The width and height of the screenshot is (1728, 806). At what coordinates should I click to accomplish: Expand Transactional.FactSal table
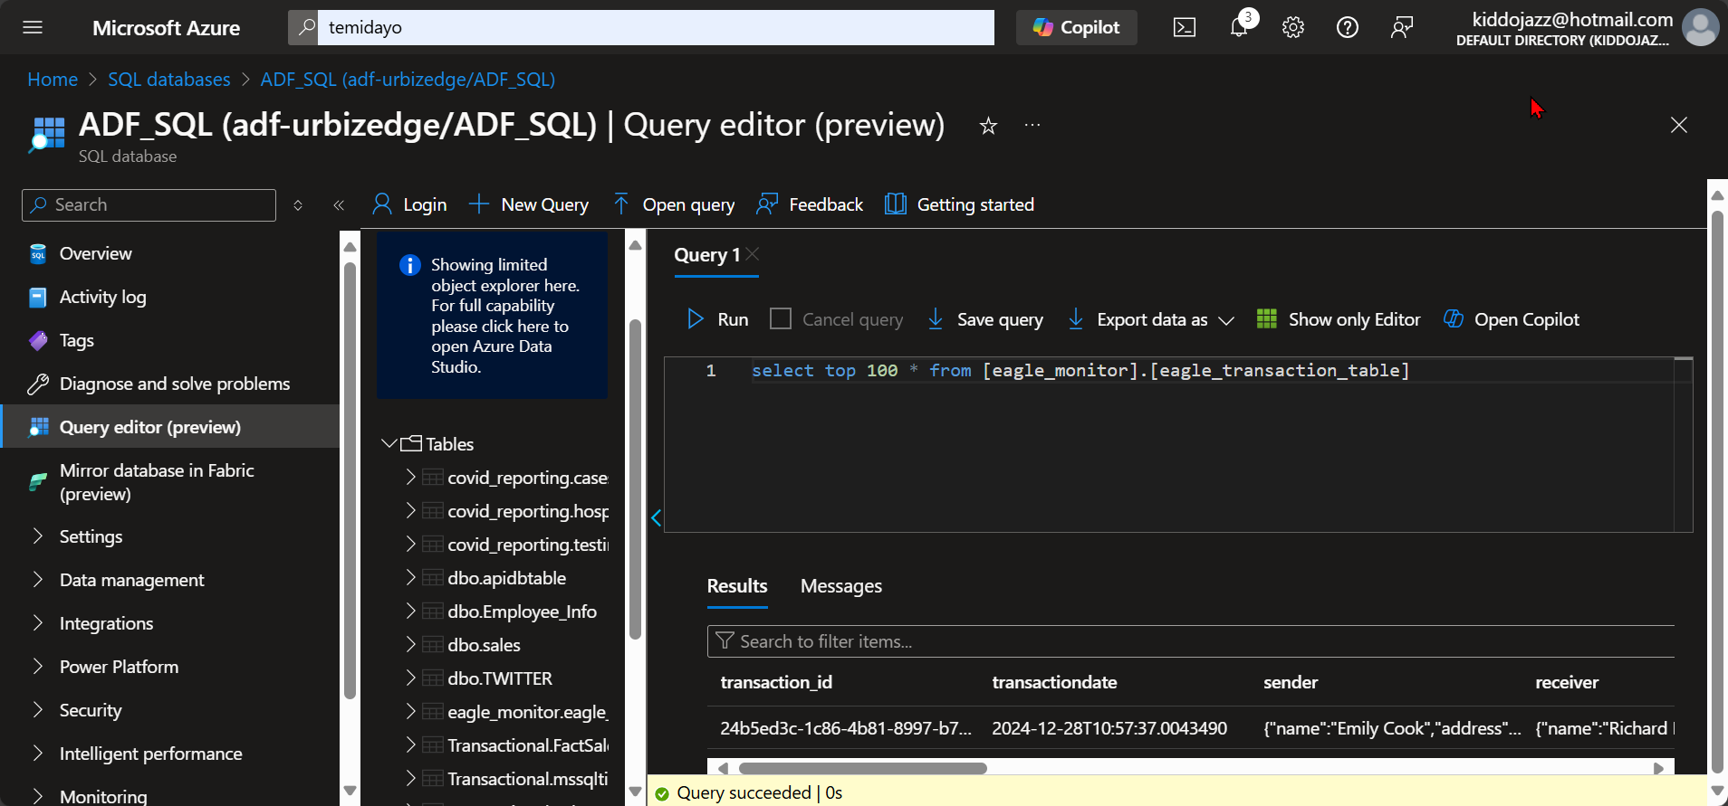410,744
